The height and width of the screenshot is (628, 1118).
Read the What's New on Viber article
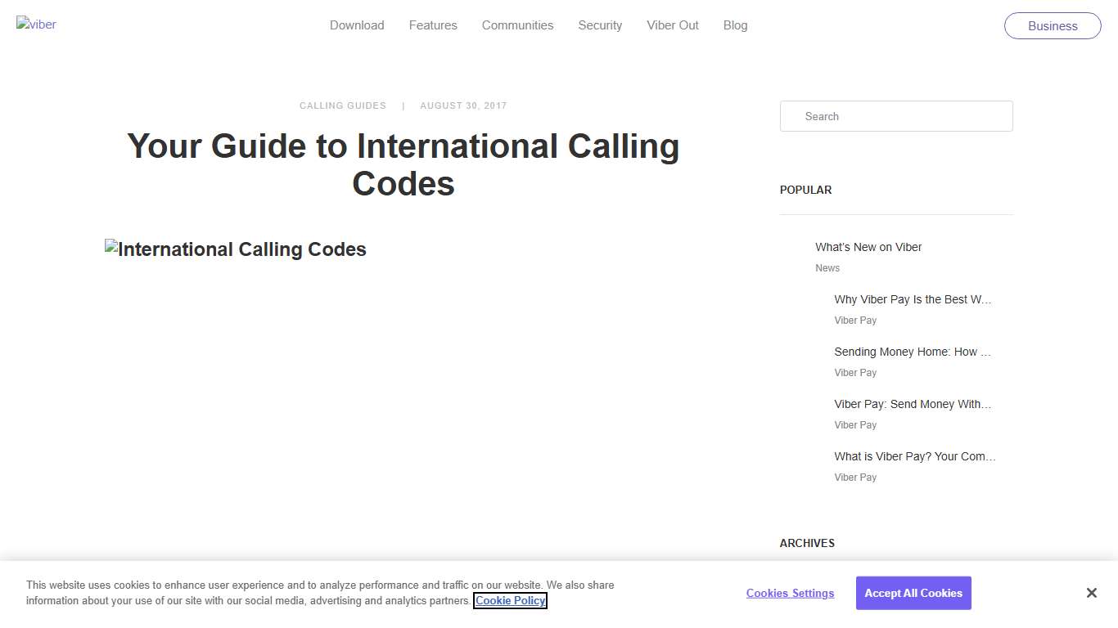click(868, 247)
